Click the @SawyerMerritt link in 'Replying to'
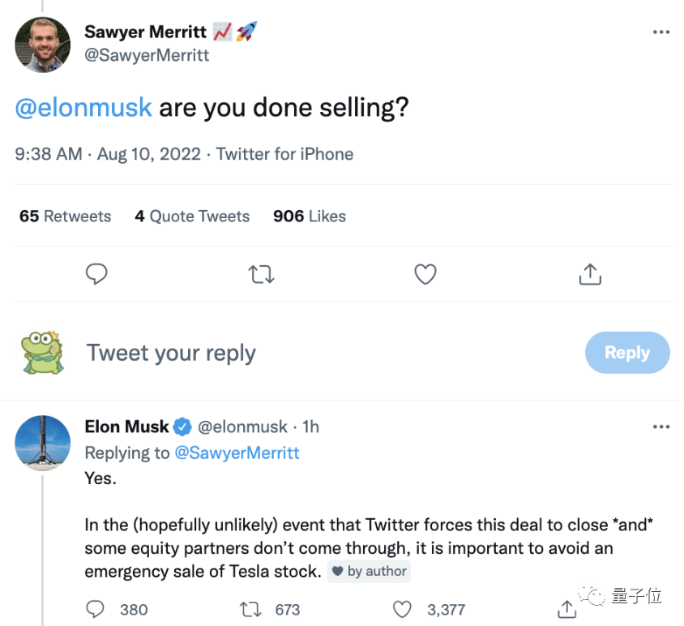This screenshot has width=684, height=626. (x=237, y=452)
